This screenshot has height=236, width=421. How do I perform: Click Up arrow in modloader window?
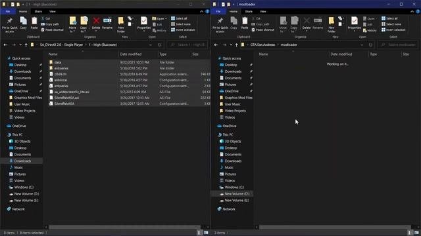click(x=237, y=45)
